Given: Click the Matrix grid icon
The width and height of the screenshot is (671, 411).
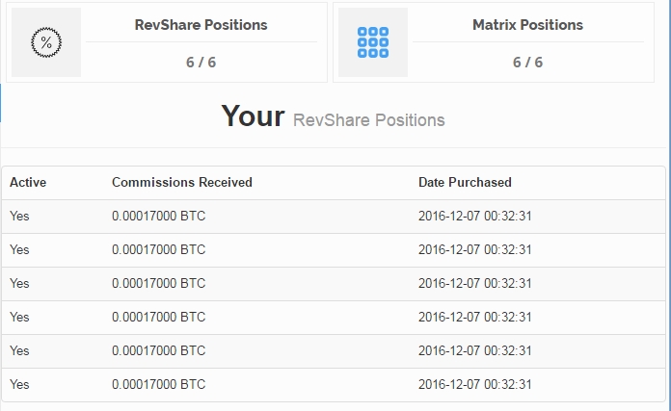Looking at the screenshot, I should tap(372, 42).
